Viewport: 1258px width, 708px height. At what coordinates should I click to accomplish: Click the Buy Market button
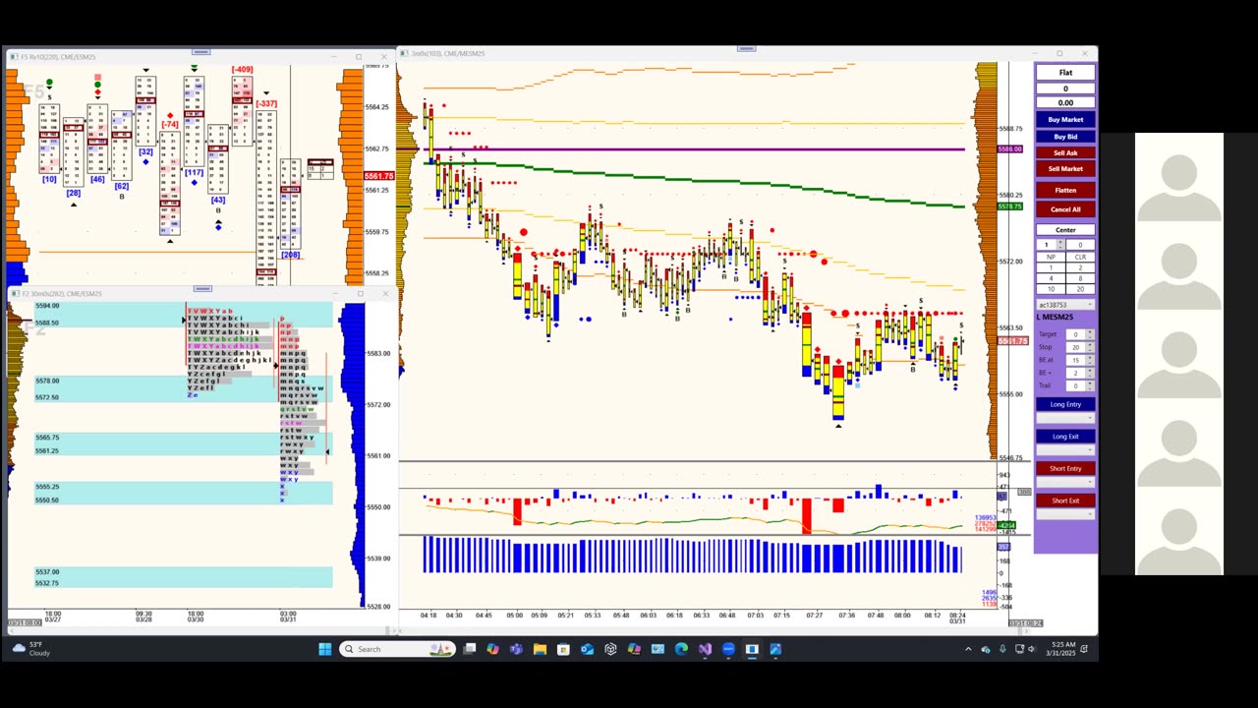click(1065, 119)
